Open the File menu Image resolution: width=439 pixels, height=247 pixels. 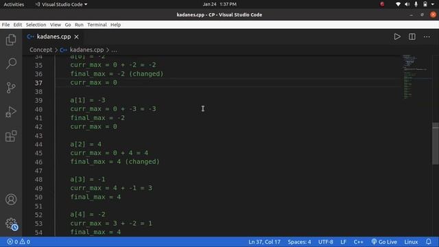5,25
